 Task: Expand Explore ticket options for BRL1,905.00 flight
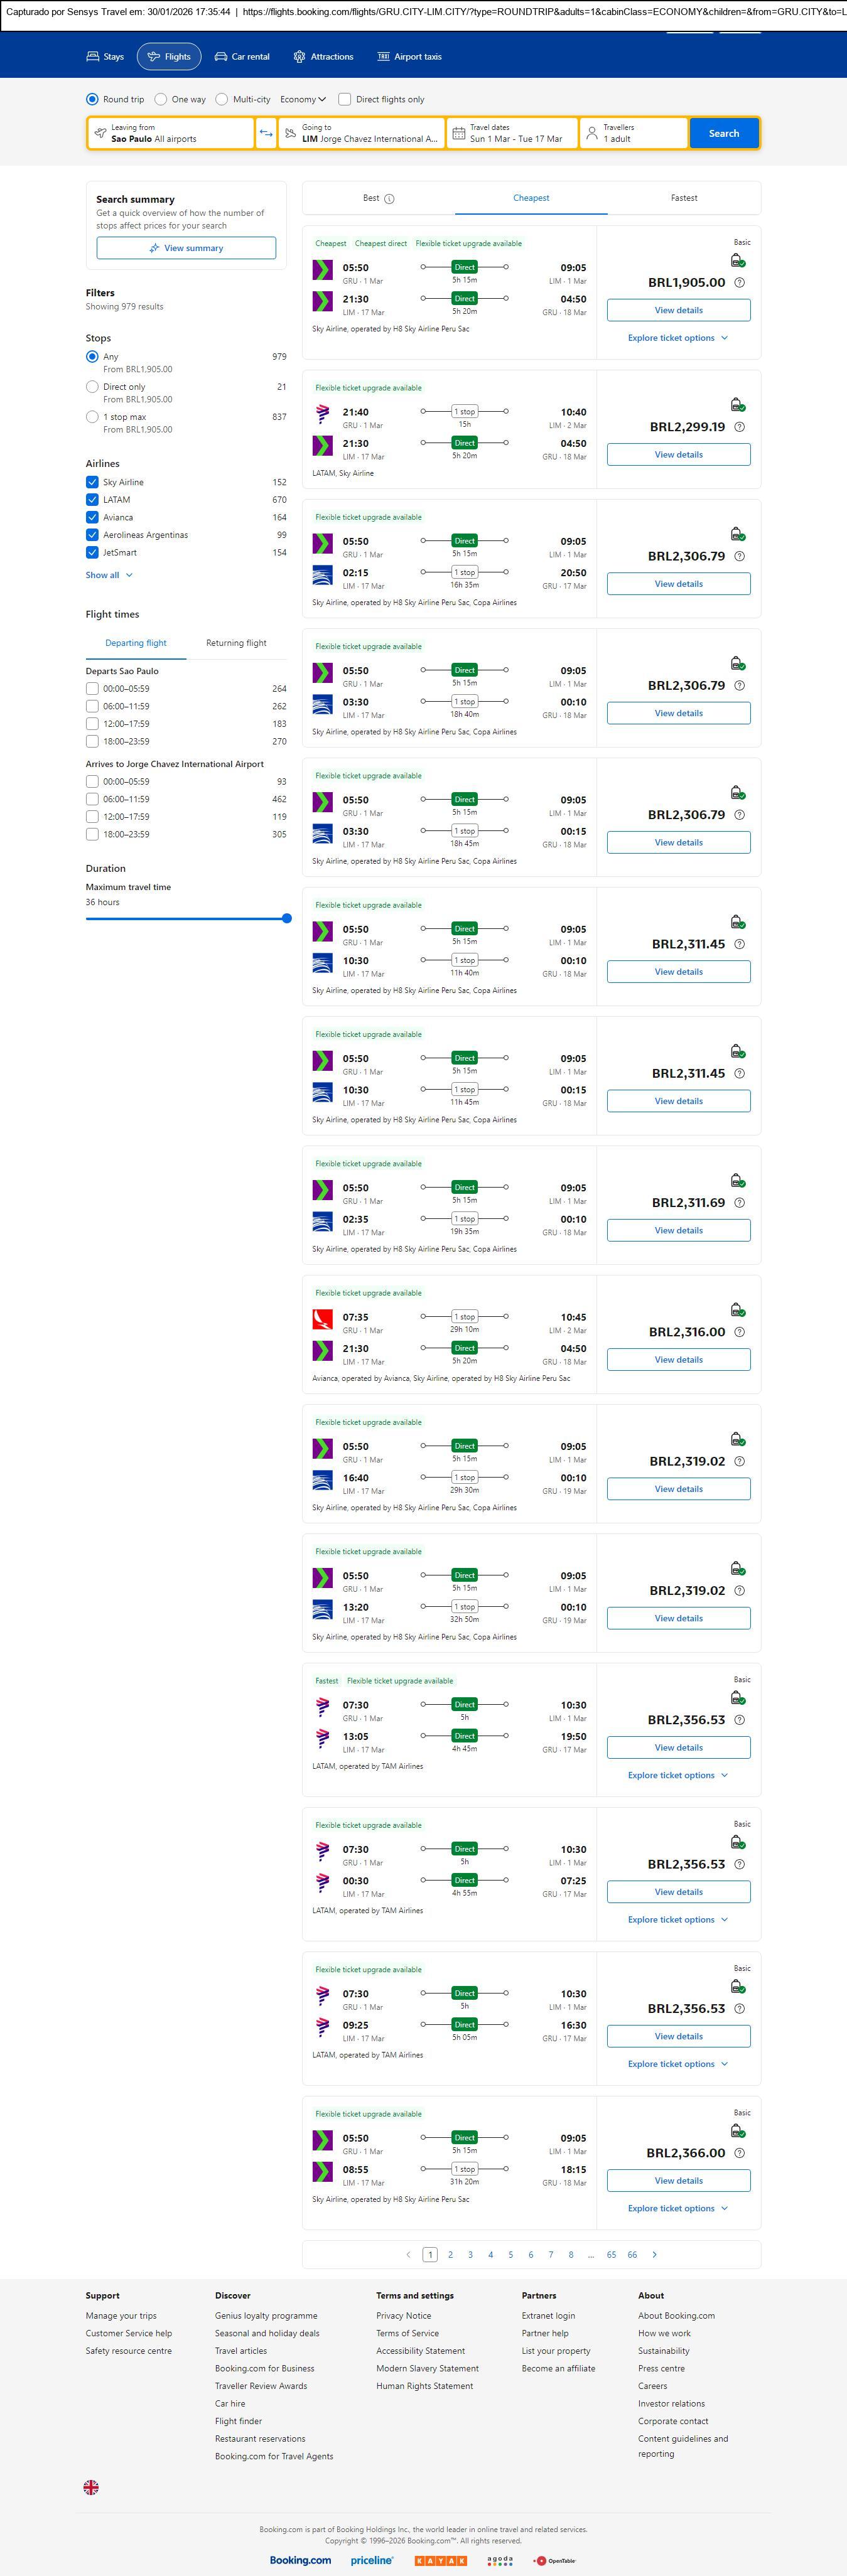pos(677,338)
